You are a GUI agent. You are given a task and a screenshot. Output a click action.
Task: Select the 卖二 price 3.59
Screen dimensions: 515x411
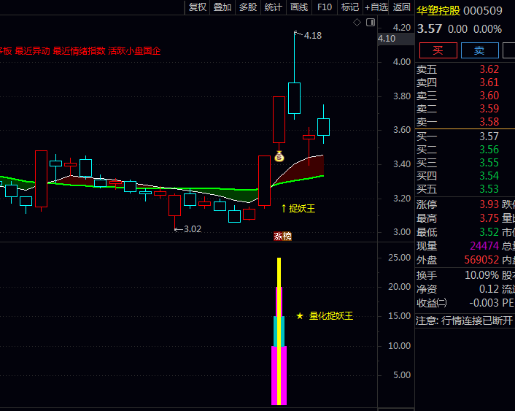pos(489,109)
